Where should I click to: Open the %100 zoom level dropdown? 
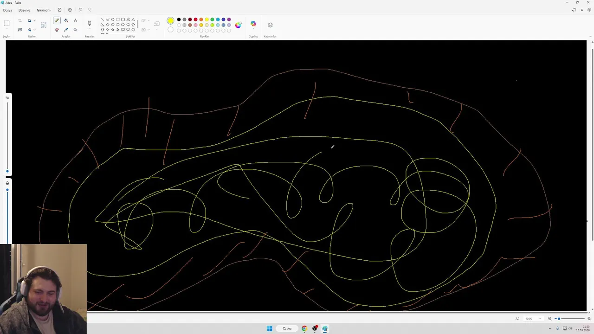coord(533,319)
